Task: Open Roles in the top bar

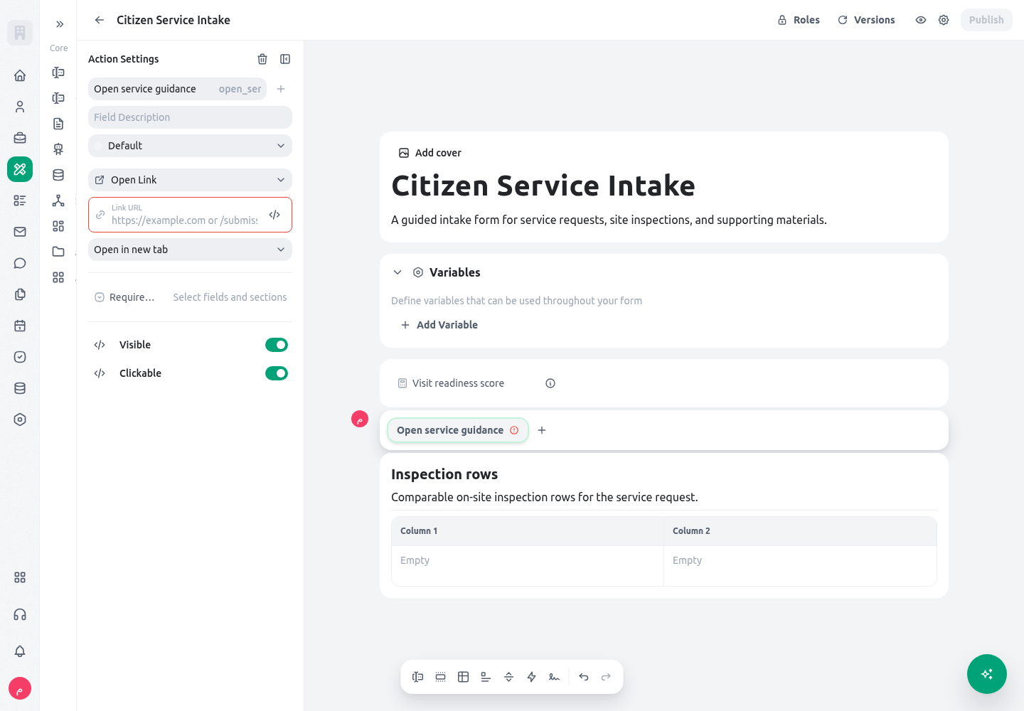Action: pos(799,20)
